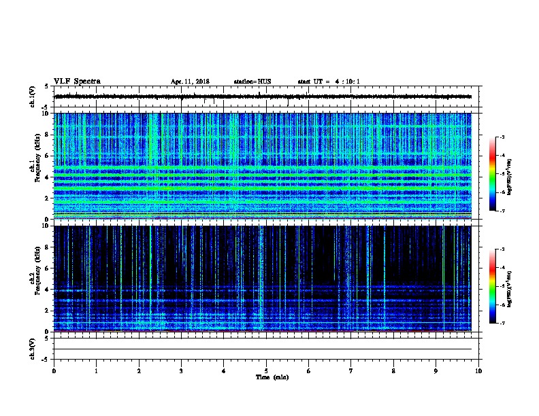Click the ch.1 spectrogram panel
539x416 pixels.
click(x=263, y=166)
